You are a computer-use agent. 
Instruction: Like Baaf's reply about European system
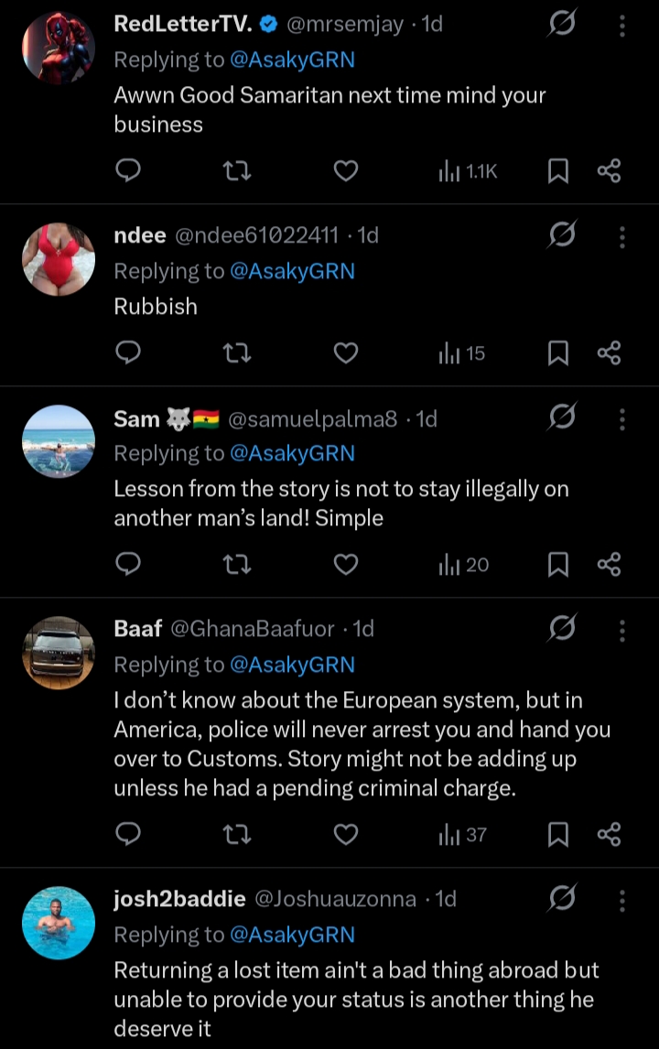tap(345, 834)
